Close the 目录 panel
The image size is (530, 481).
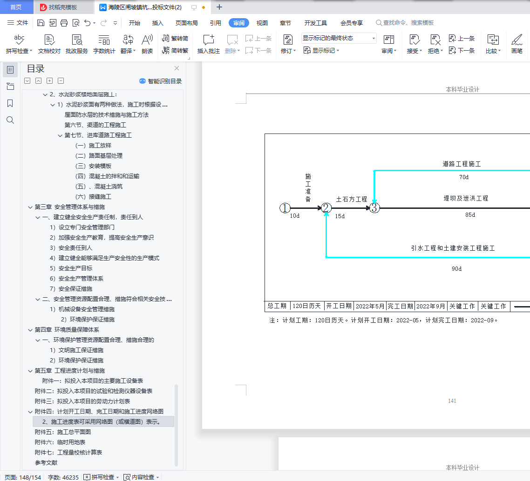pos(177,68)
